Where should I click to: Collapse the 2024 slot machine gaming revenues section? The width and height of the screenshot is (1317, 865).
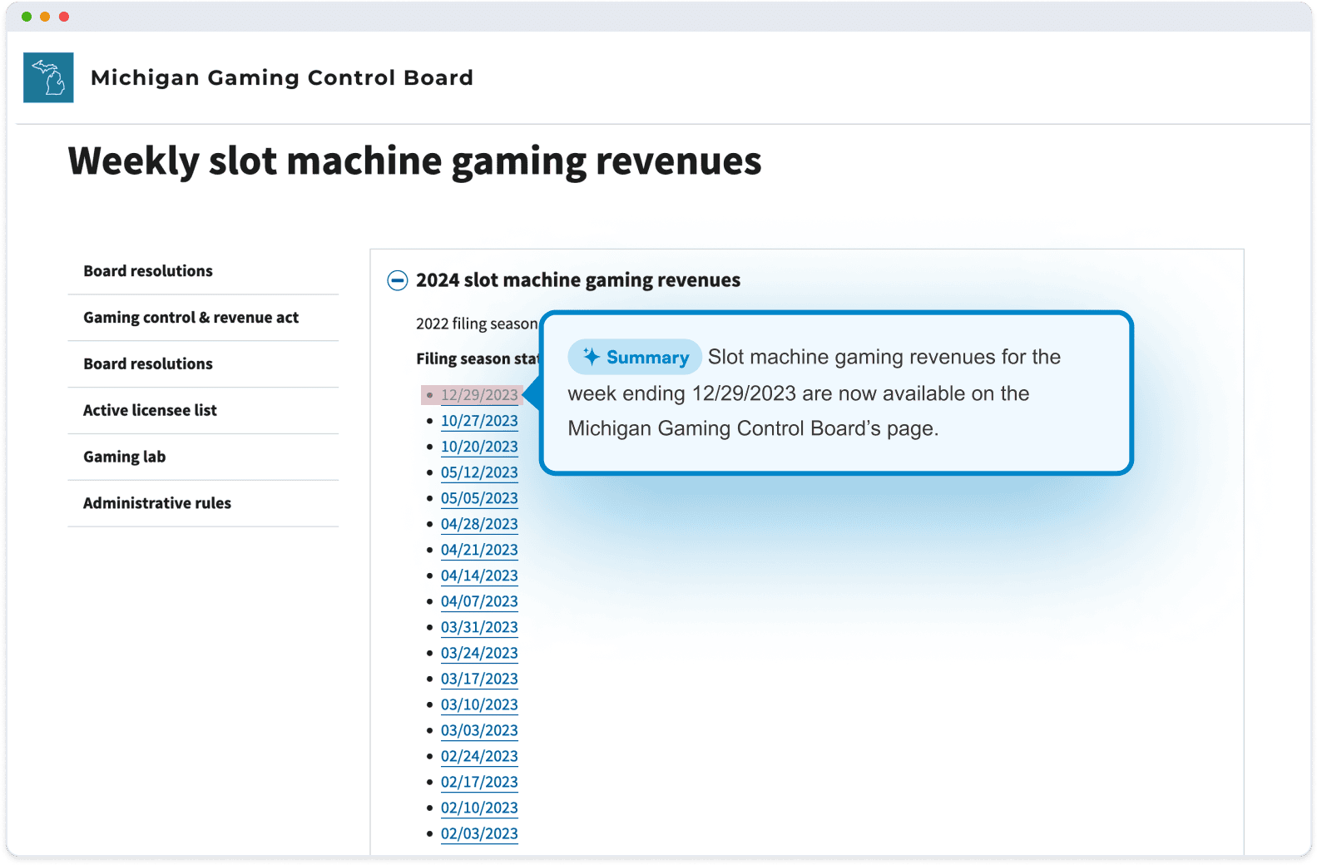click(x=398, y=280)
